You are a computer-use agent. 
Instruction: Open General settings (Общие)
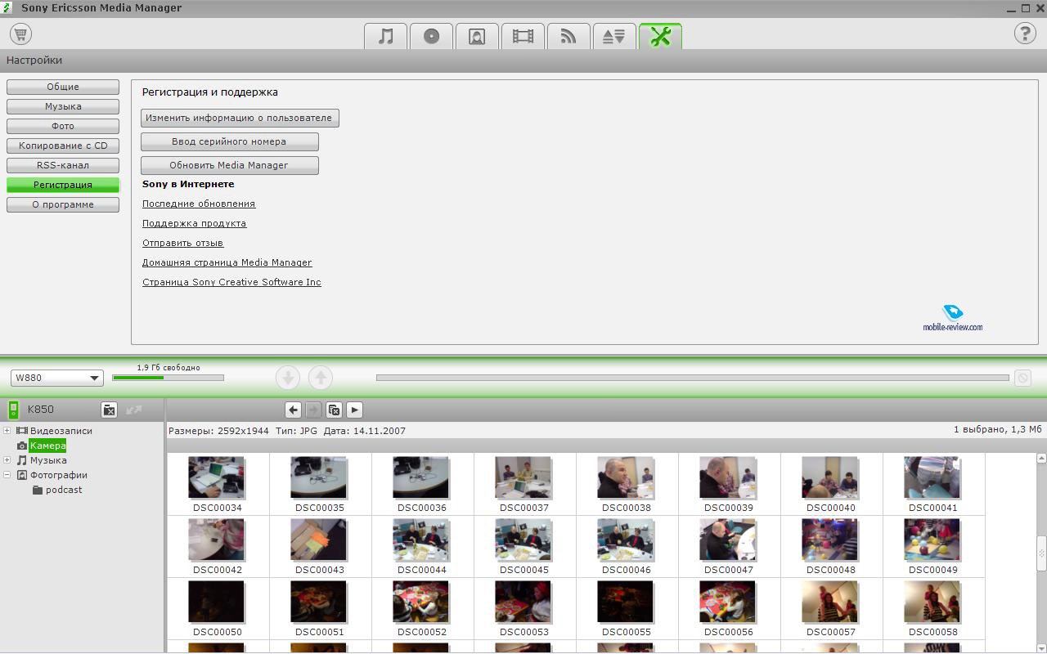(63, 87)
